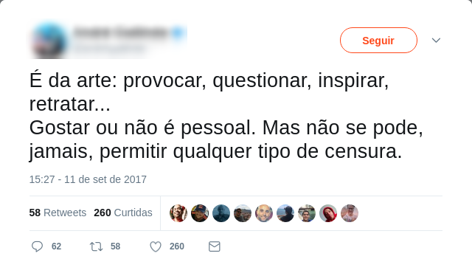The image size is (472, 276).
Task: Click the blurred author handle under the name
Action: point(109,48)
